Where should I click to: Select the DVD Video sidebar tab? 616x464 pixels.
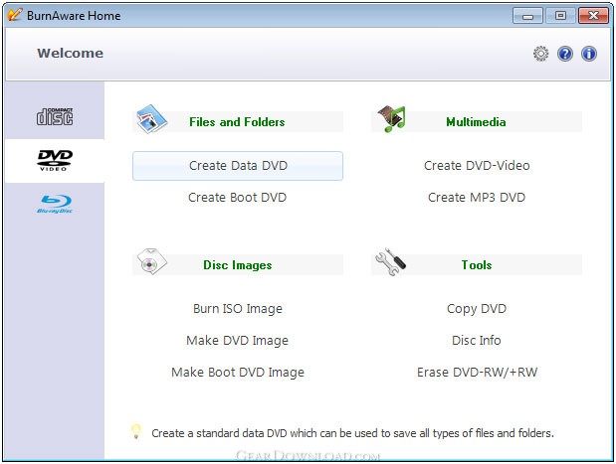(x=55, y=160)
